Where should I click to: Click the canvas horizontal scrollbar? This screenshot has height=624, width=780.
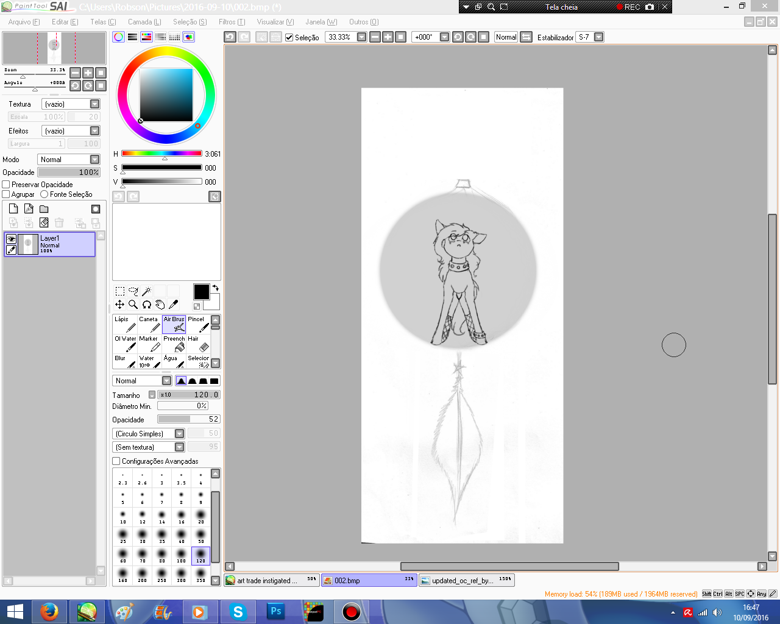509,566
